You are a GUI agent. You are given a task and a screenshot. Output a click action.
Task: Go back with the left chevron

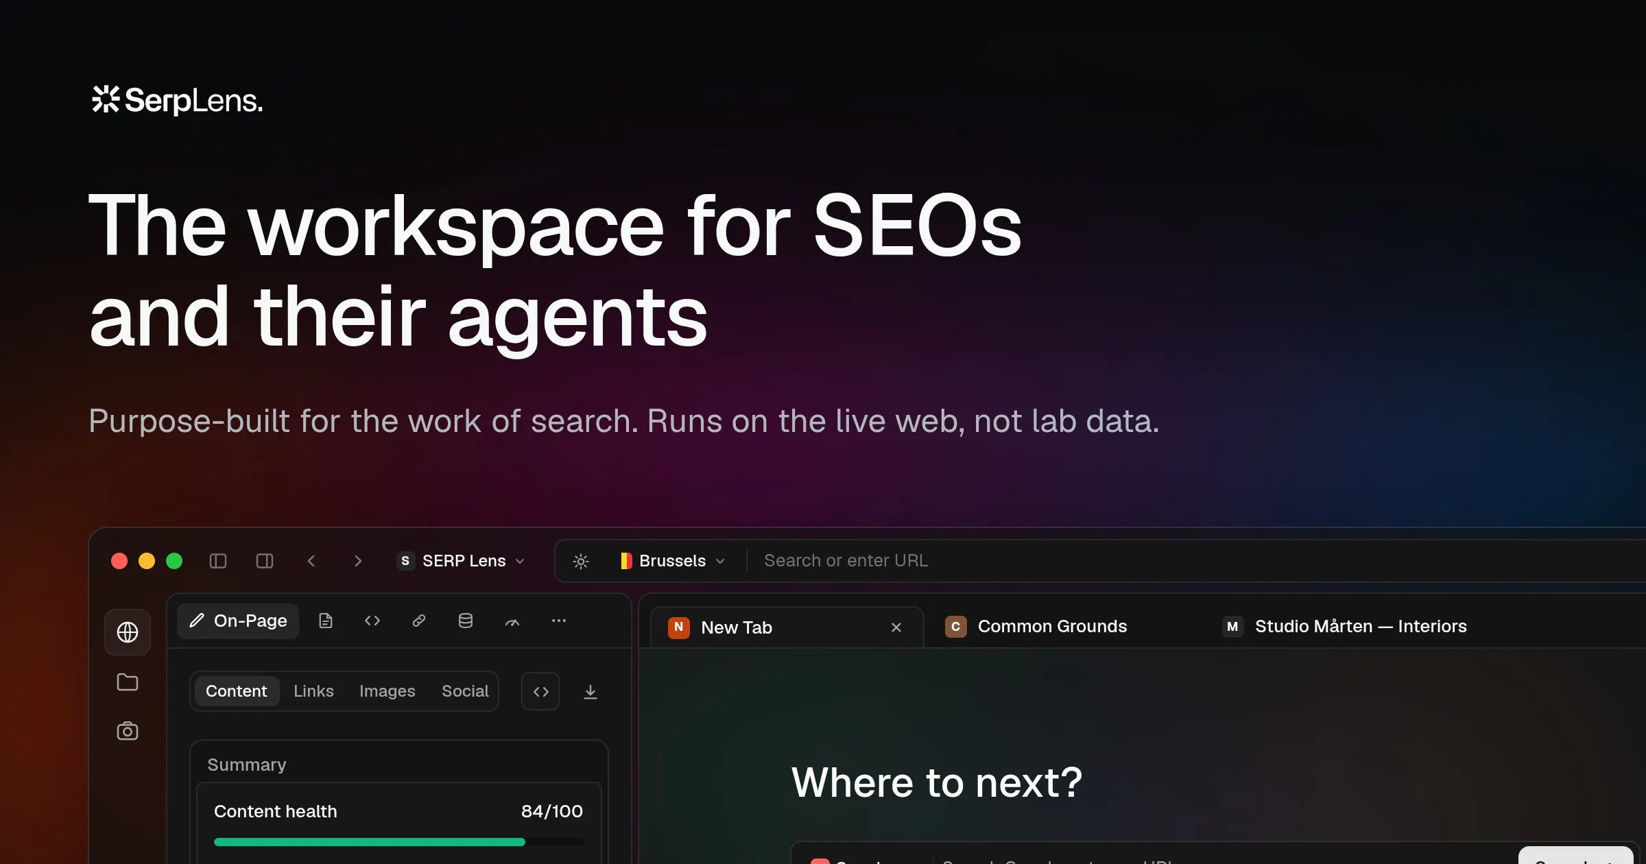[311, 561]
